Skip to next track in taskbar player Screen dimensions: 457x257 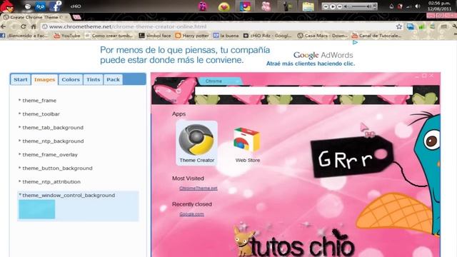[x=340, y=6]
